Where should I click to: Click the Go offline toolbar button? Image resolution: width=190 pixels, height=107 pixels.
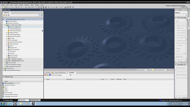click(59, 7)
